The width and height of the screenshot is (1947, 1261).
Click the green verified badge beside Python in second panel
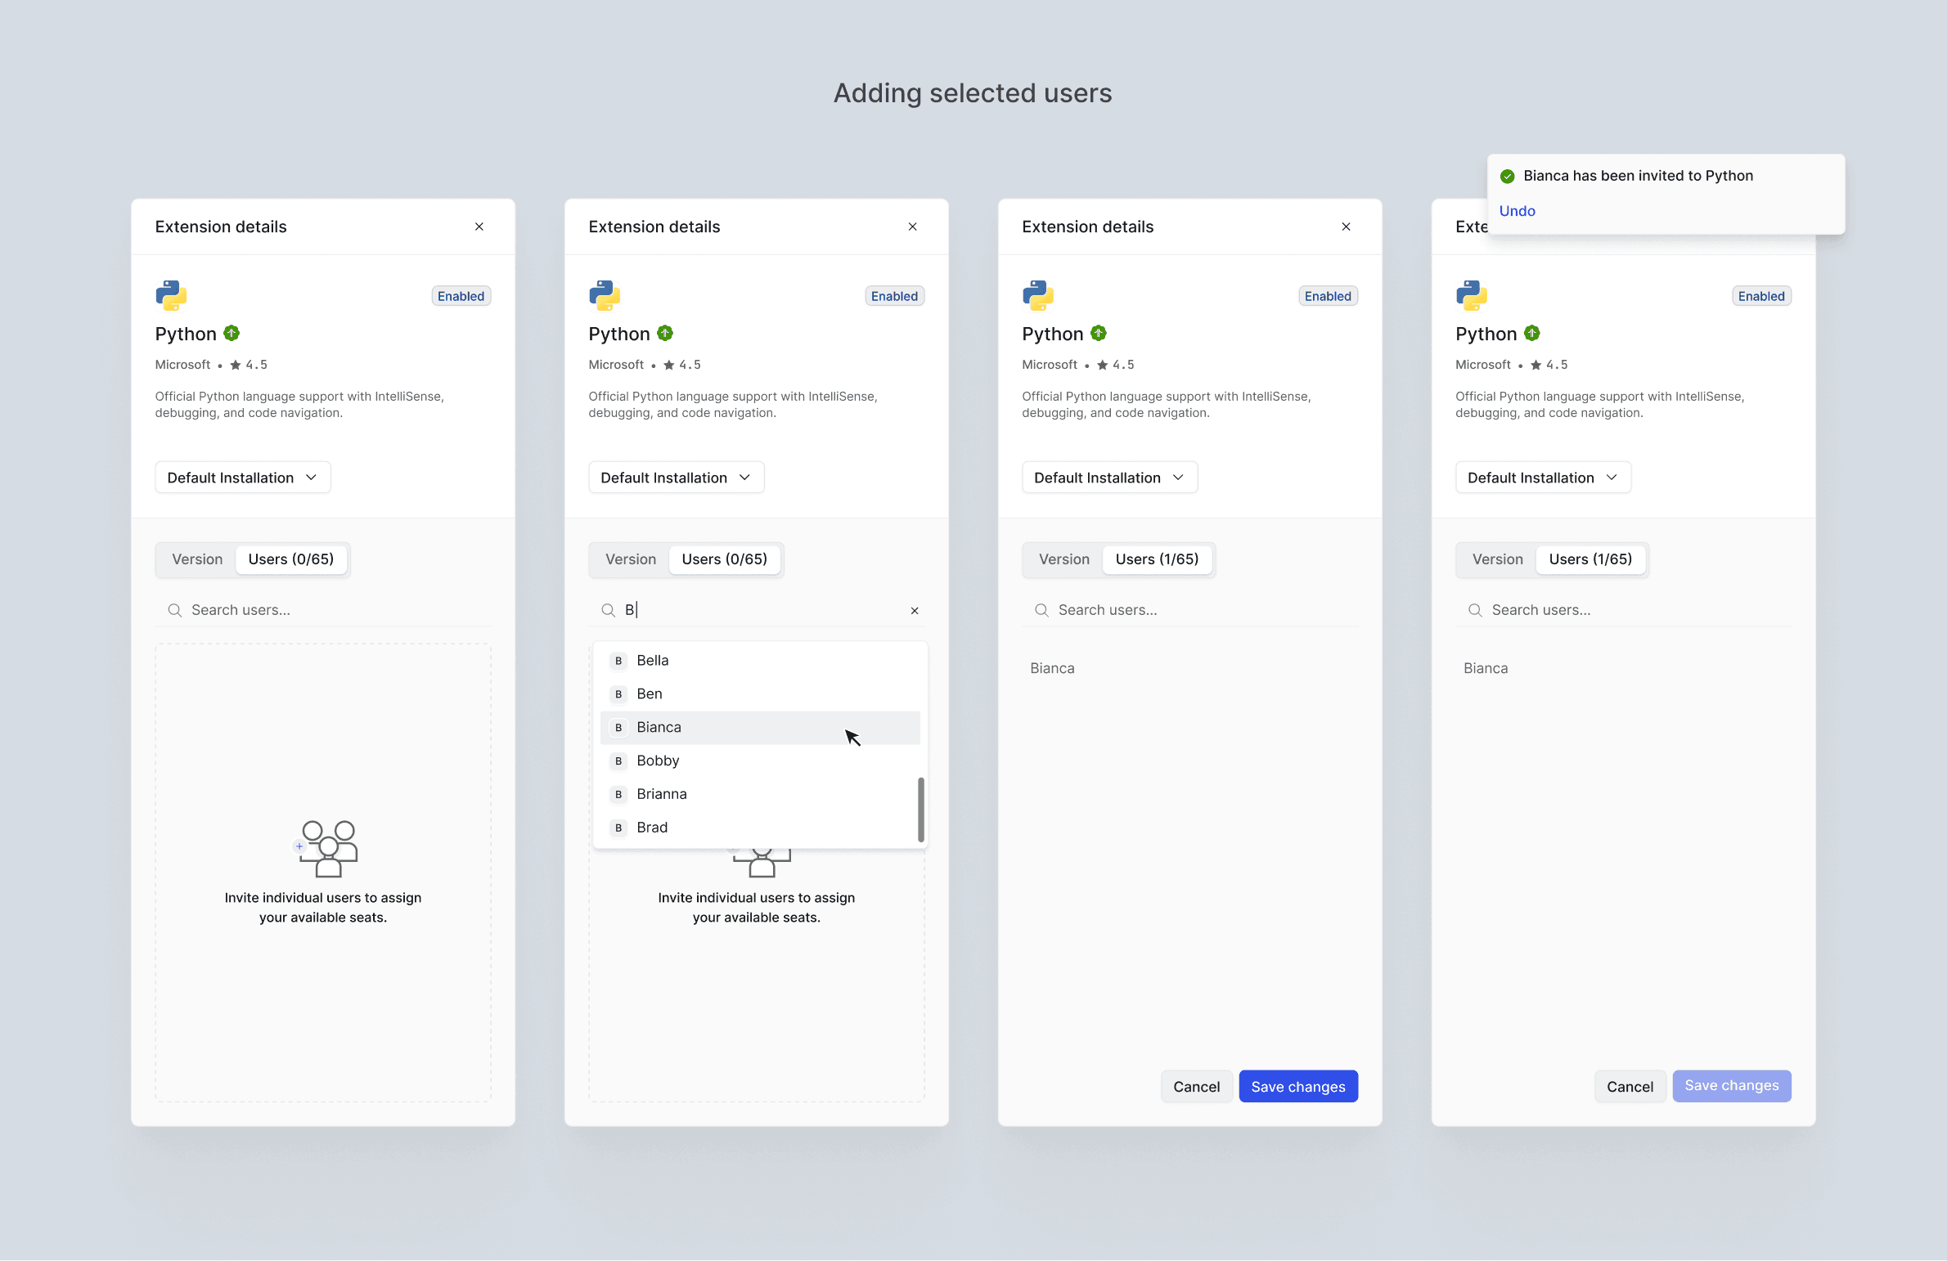pos(665,334)
